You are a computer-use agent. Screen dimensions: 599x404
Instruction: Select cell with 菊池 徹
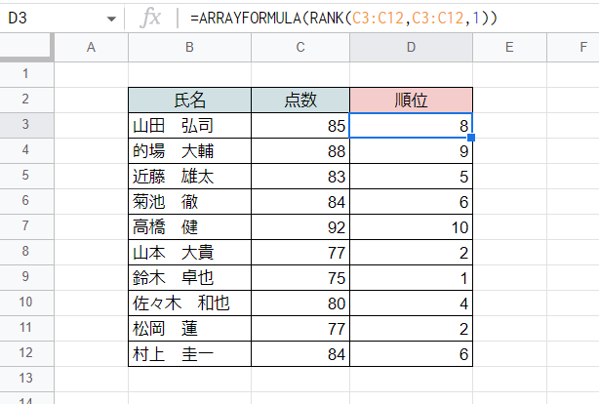pos(189,202)
